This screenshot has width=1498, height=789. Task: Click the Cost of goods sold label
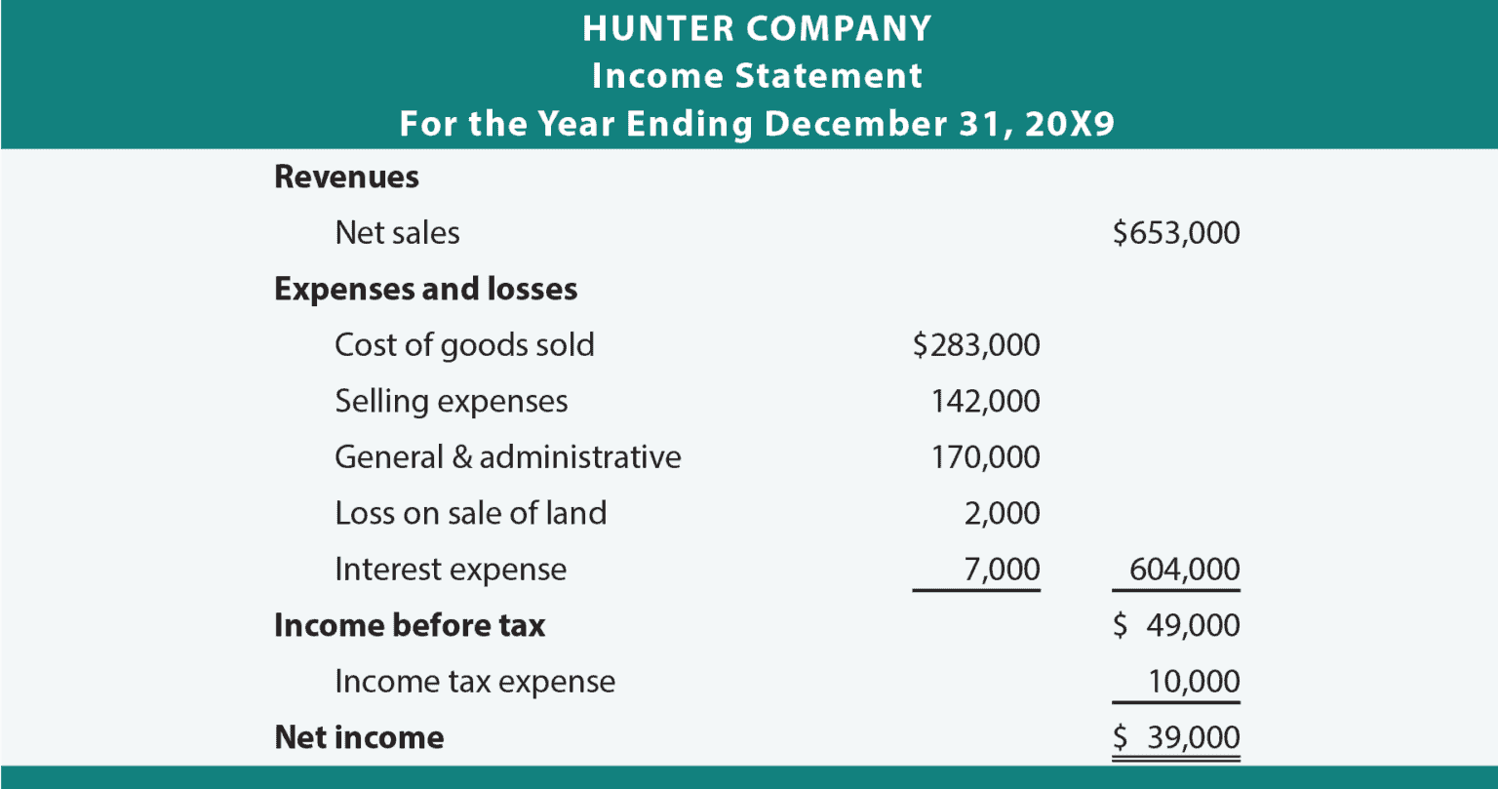[464, 345]
